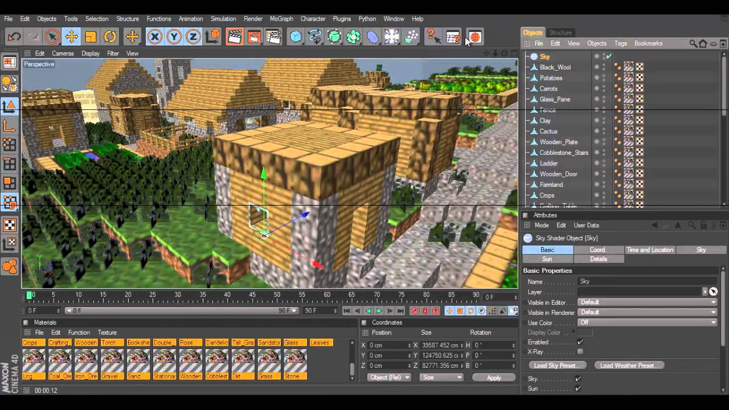The image size is (729, 410).
Task: Select the Live Selection tool
Action: pyautogui.click(x=52, y=37)
